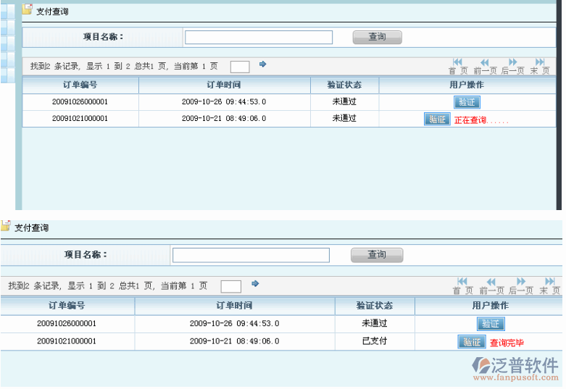The height and width of the screenshot is (389, 566).
Task: Click 验证状态 column header in lower table
Action: (375, 306)
